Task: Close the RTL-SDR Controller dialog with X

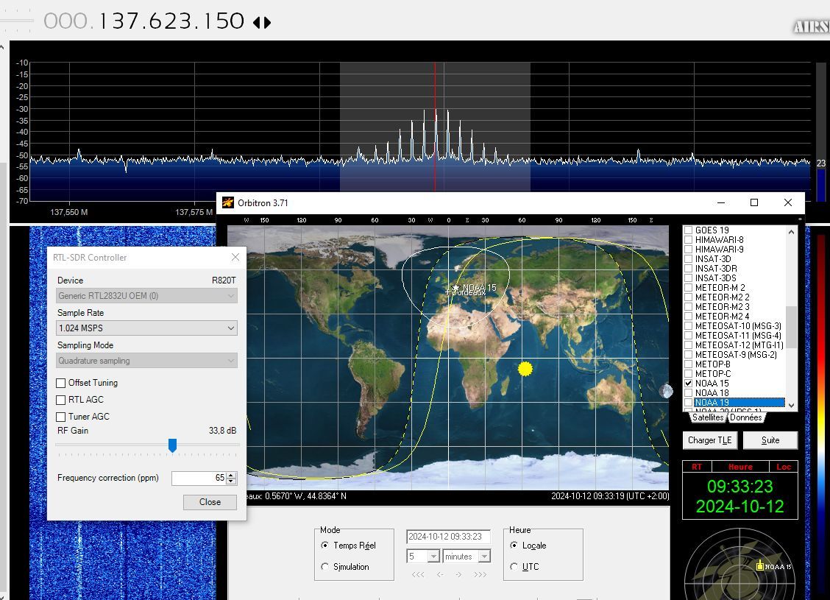Action: 235,257
